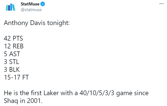Click the @statmuse handle
This screenshot has height=106, width=167.
(x=31, y=10)
